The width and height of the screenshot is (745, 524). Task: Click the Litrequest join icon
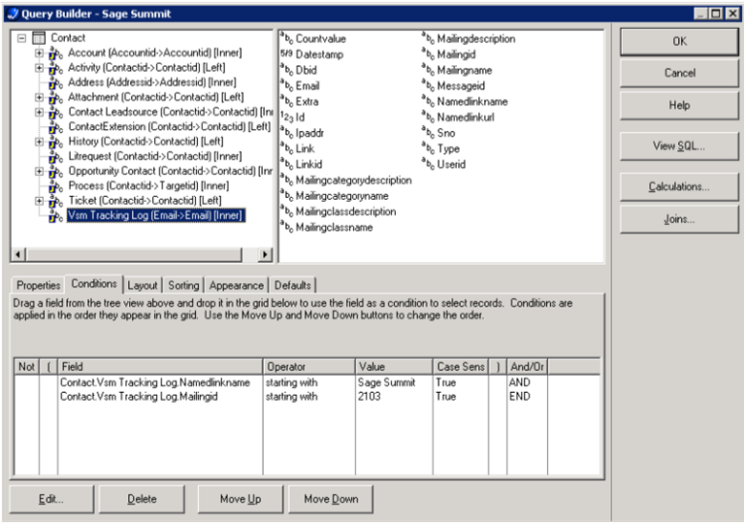[x=55, y=156]
